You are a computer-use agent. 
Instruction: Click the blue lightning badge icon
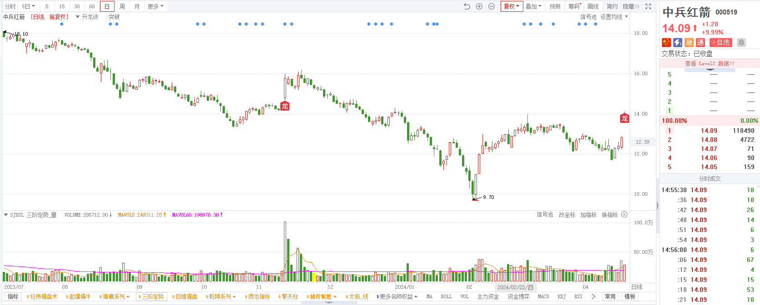pos(677,43)
